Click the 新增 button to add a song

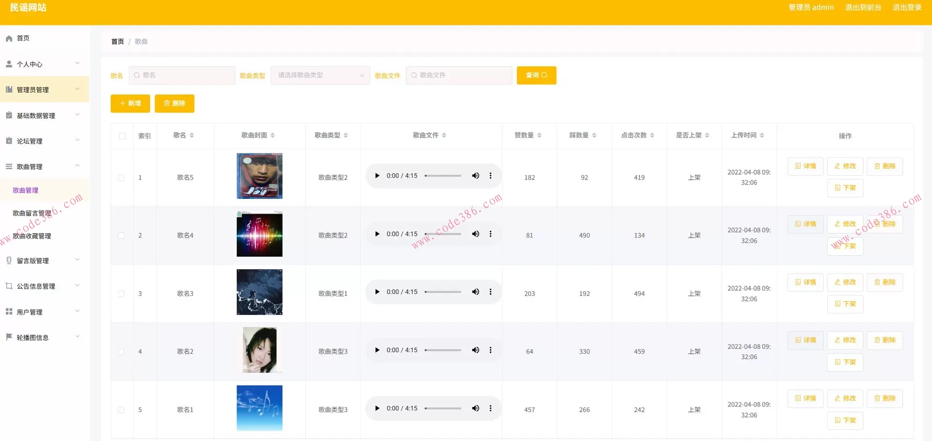[130, 103]
